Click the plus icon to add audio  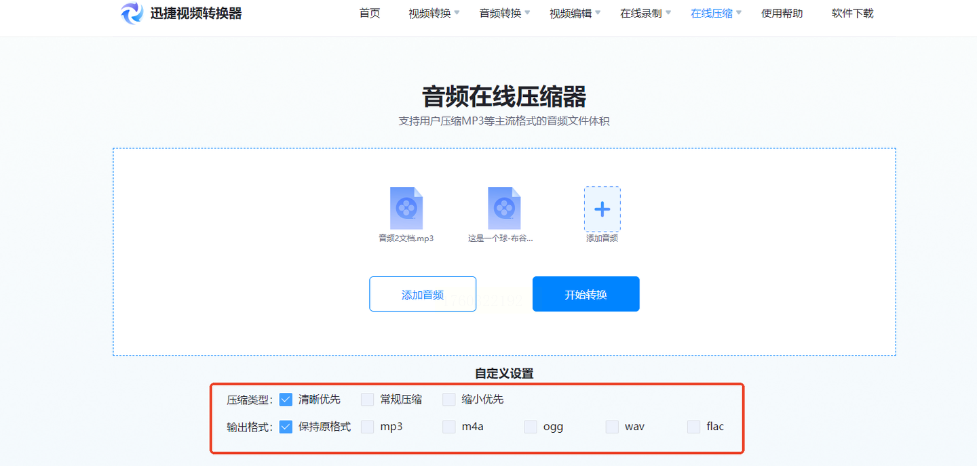(602, 209)
